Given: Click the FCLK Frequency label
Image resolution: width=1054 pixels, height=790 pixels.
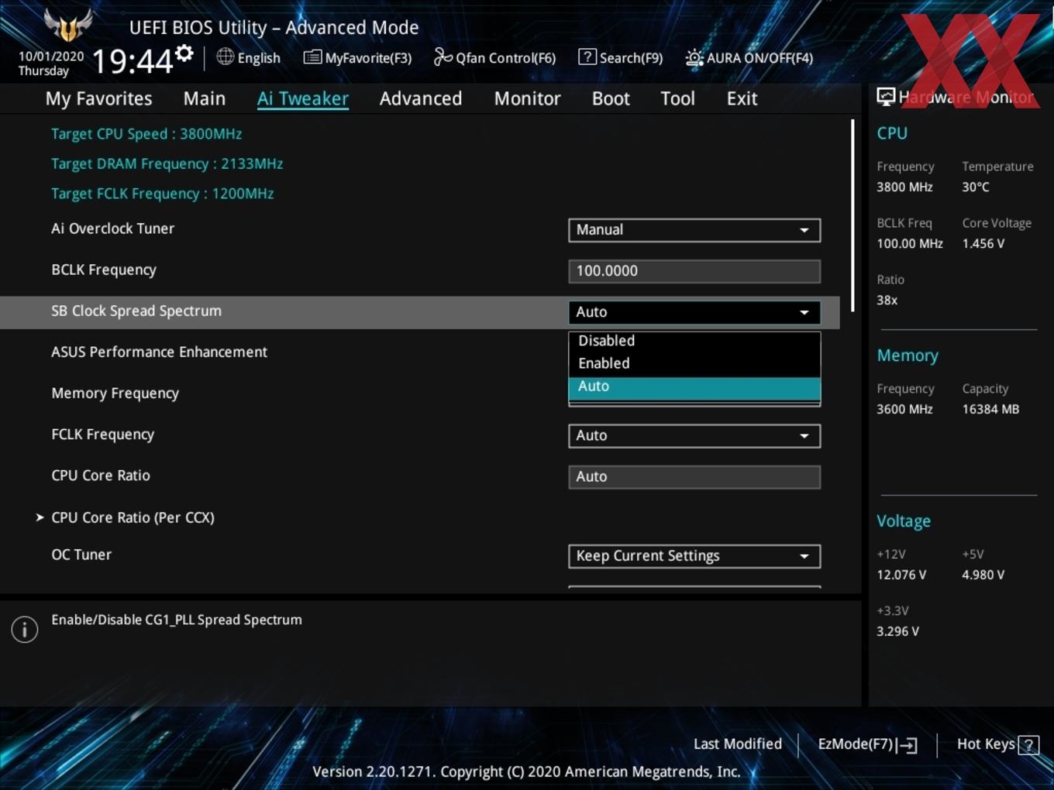Looking at the screenshot, I should pyautogui.click(x=102, y=434).
